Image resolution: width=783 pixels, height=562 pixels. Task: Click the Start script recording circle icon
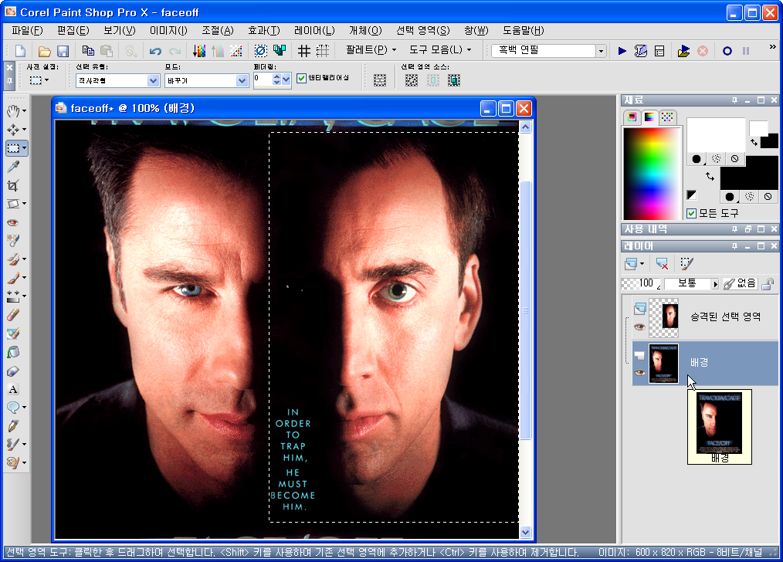click(x=727, y=50)
